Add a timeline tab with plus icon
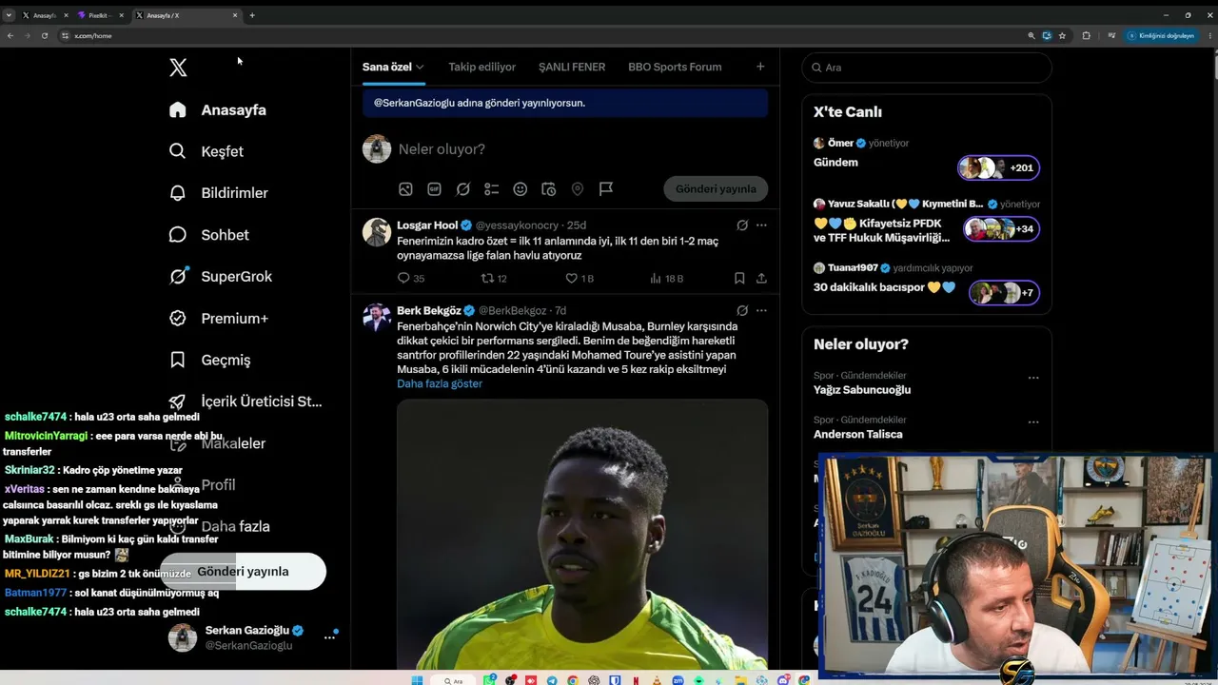1218x685 pixels. pos(760,67)
